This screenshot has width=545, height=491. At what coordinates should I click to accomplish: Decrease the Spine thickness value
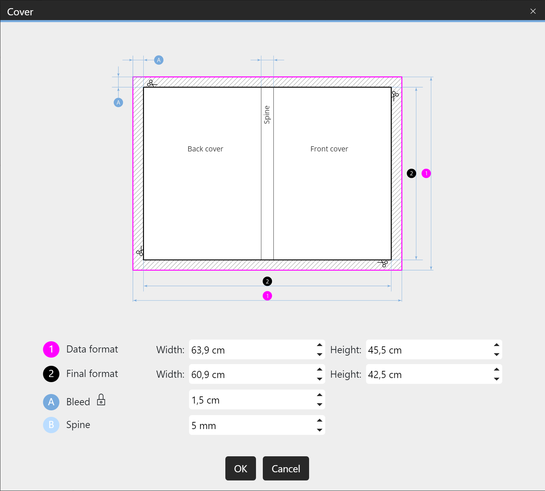click(319, 430)
